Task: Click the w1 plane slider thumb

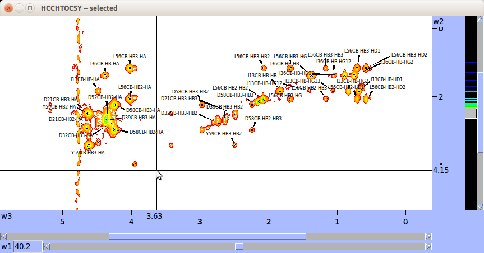Action: tap(239, 246)
